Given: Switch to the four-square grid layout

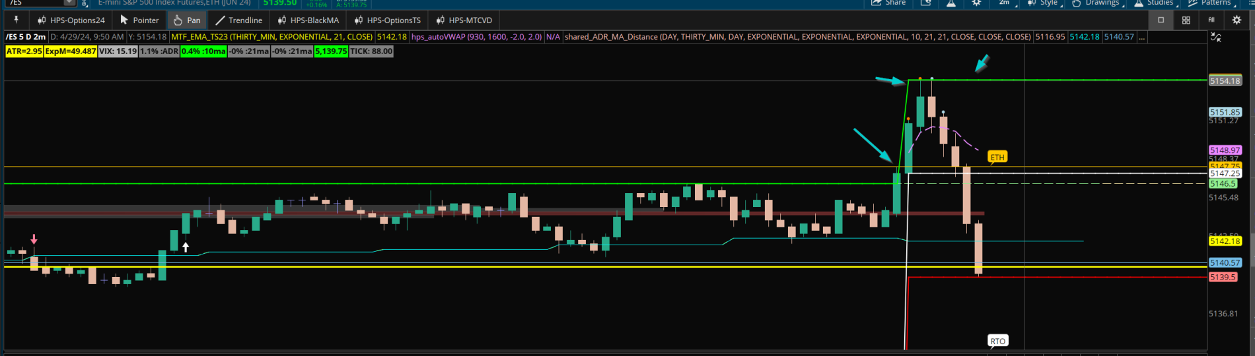Looking at the screenshot, I should (x=1186, y=20).
